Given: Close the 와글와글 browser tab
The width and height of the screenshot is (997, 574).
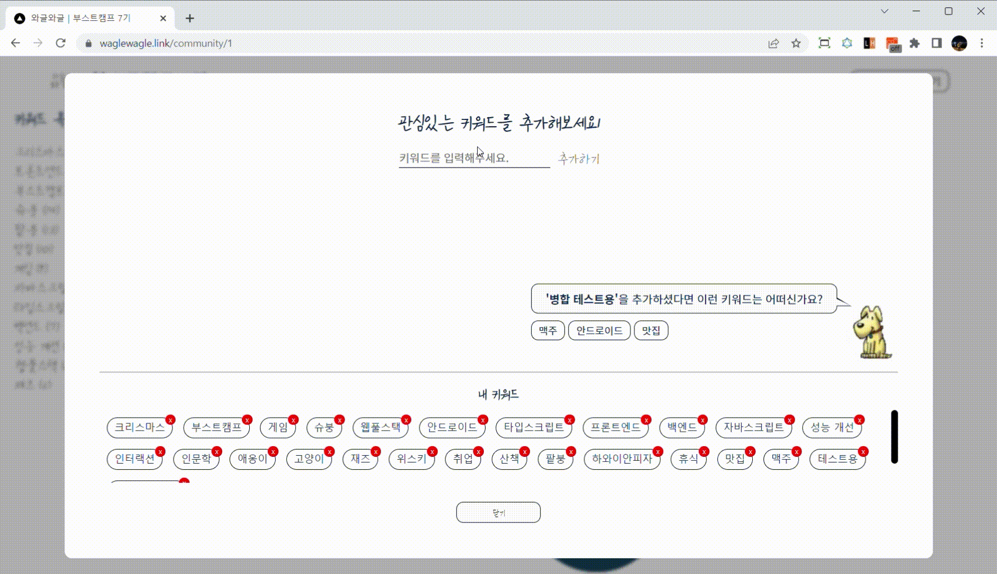Looking at the screenshot, I should click(x=163, y=18).
